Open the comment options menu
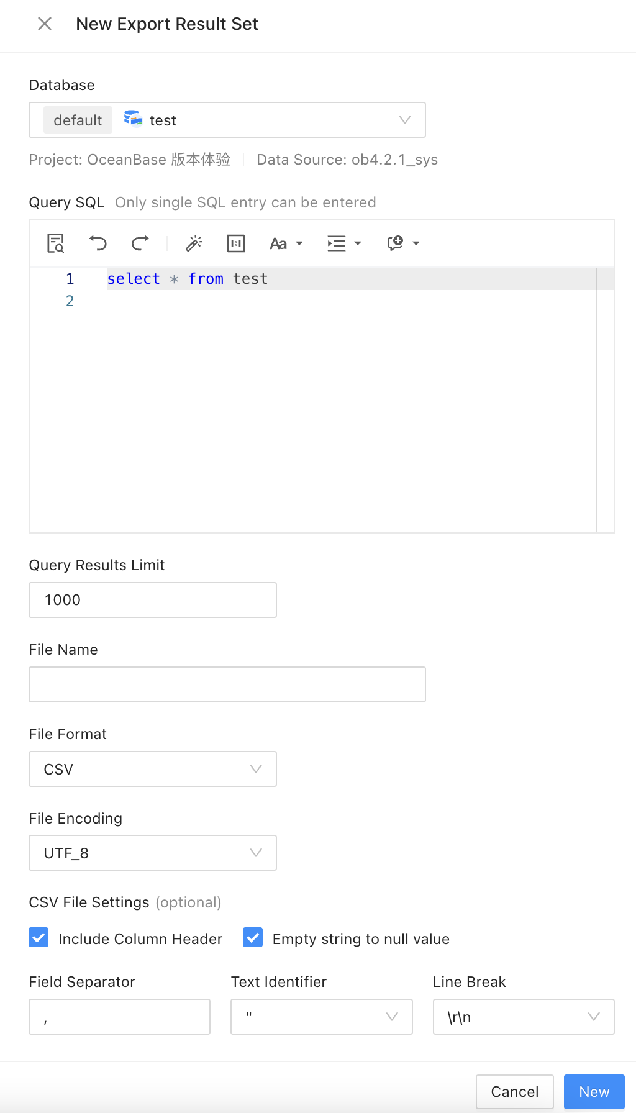636x1113 pixels. coord(403,243)
